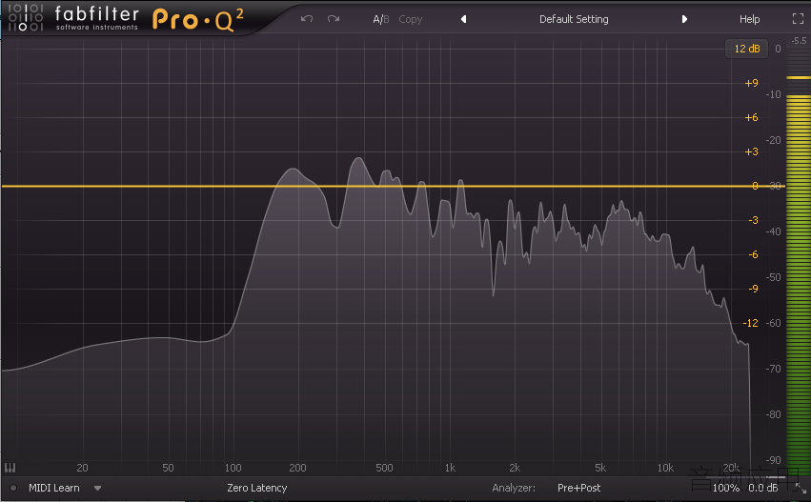811x502 pixels.
Task: Change the Analyzer Pre+Post setting
Action: tap(578, 488)
